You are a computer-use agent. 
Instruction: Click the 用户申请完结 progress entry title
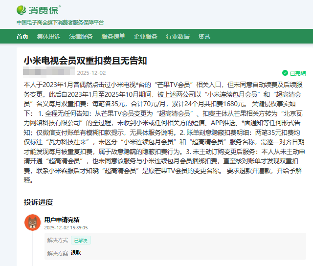(x=62, y=220)
